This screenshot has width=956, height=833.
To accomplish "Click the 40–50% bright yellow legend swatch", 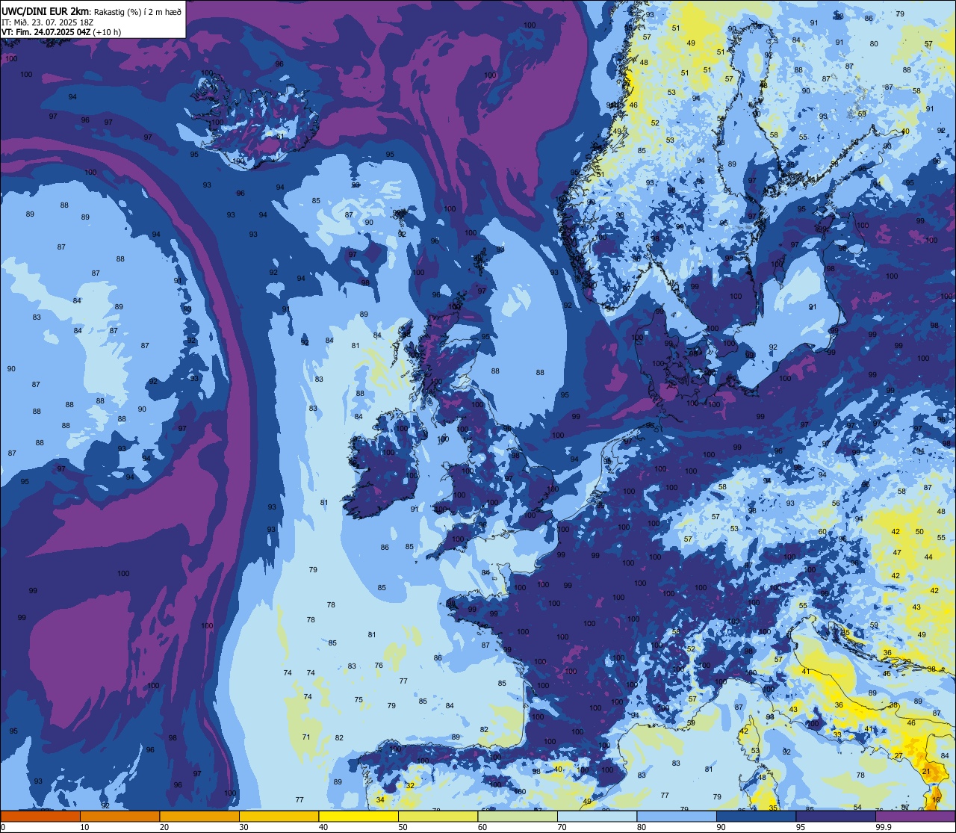I will pos(358,816).
